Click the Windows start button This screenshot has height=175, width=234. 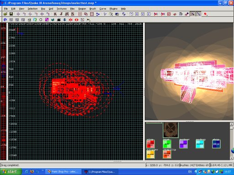11,172
